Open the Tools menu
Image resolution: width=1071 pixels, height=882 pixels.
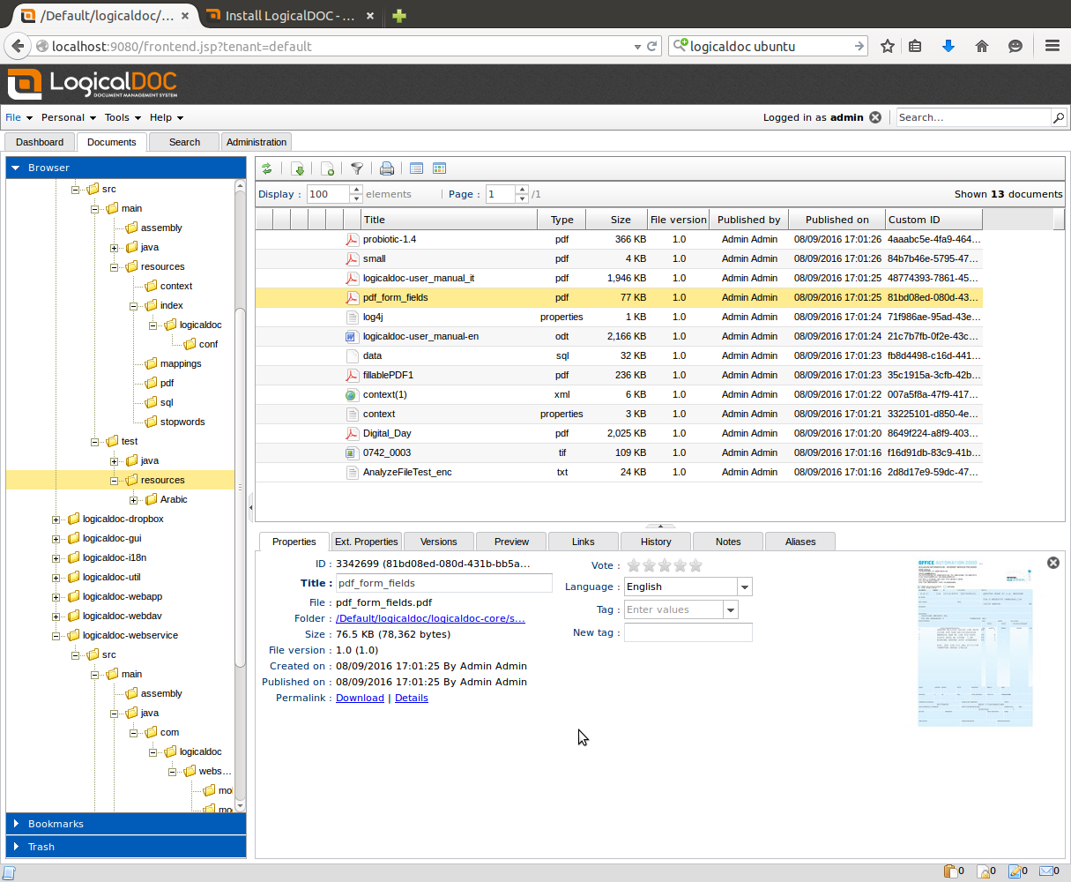(x=123, y=117)
